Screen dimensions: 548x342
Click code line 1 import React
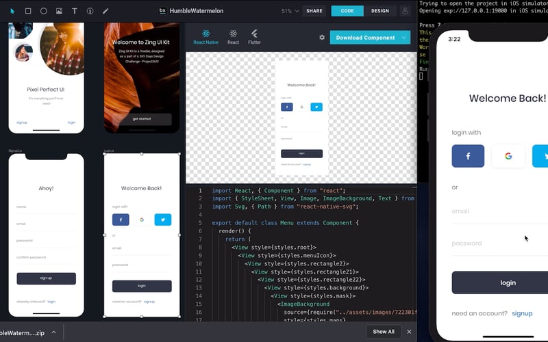[279, 191]
